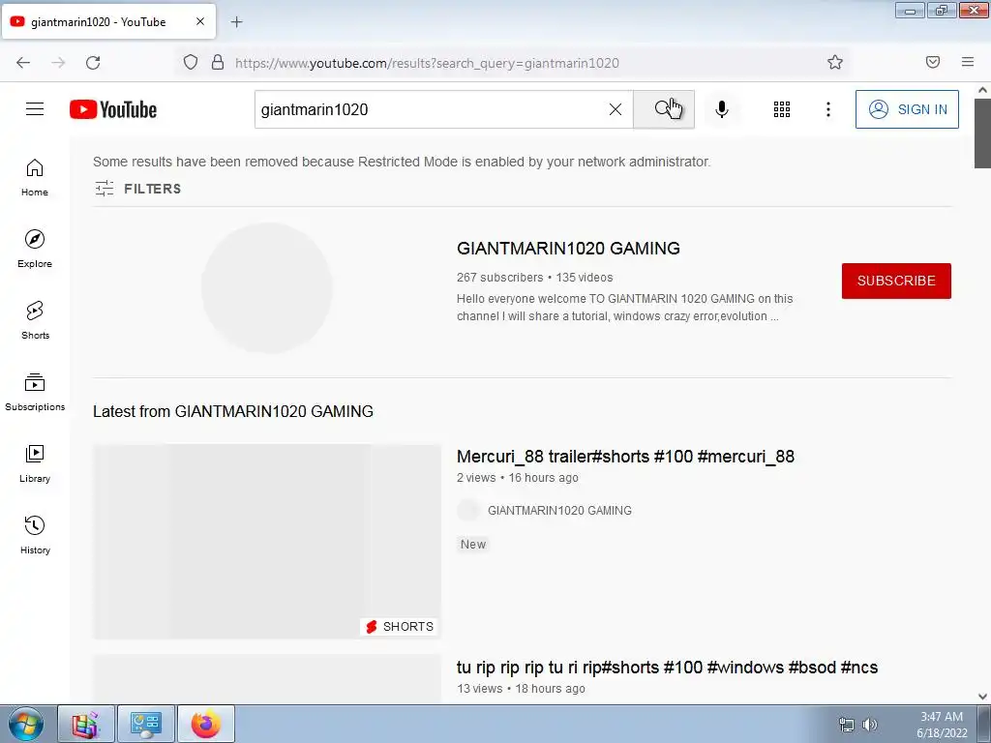Open the taskbar clock and date

click(x=942, y=725)
